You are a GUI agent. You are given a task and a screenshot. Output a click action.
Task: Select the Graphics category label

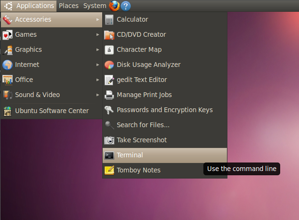[x=28, y=49]
